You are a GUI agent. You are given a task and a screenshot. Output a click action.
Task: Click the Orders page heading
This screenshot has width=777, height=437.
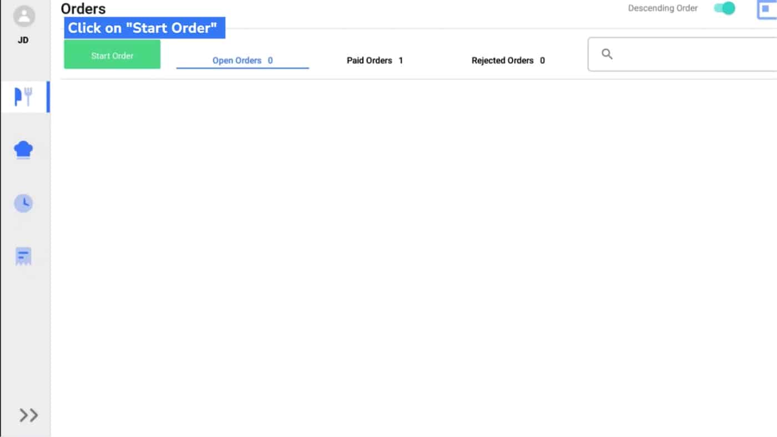pos(83,9)
